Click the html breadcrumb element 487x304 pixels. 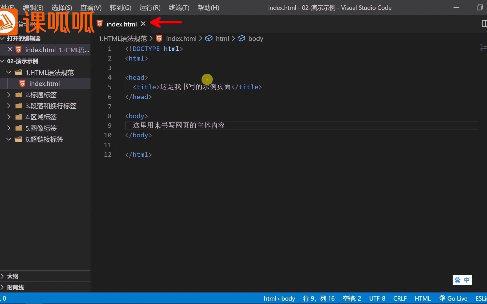(222, 39)
